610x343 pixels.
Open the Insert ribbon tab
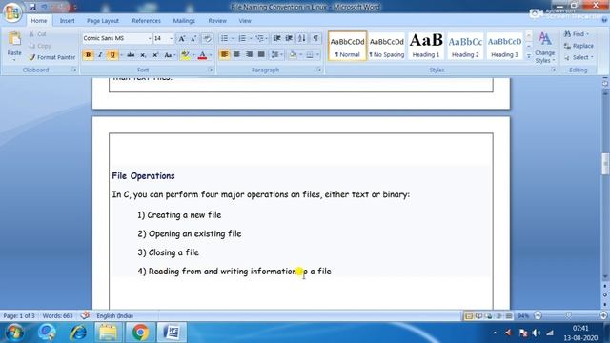68,21
